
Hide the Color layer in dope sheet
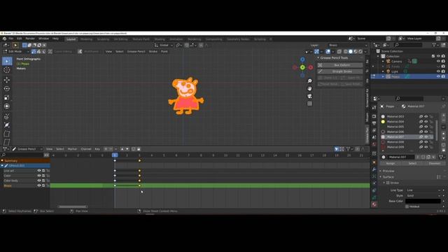(39, 176)
